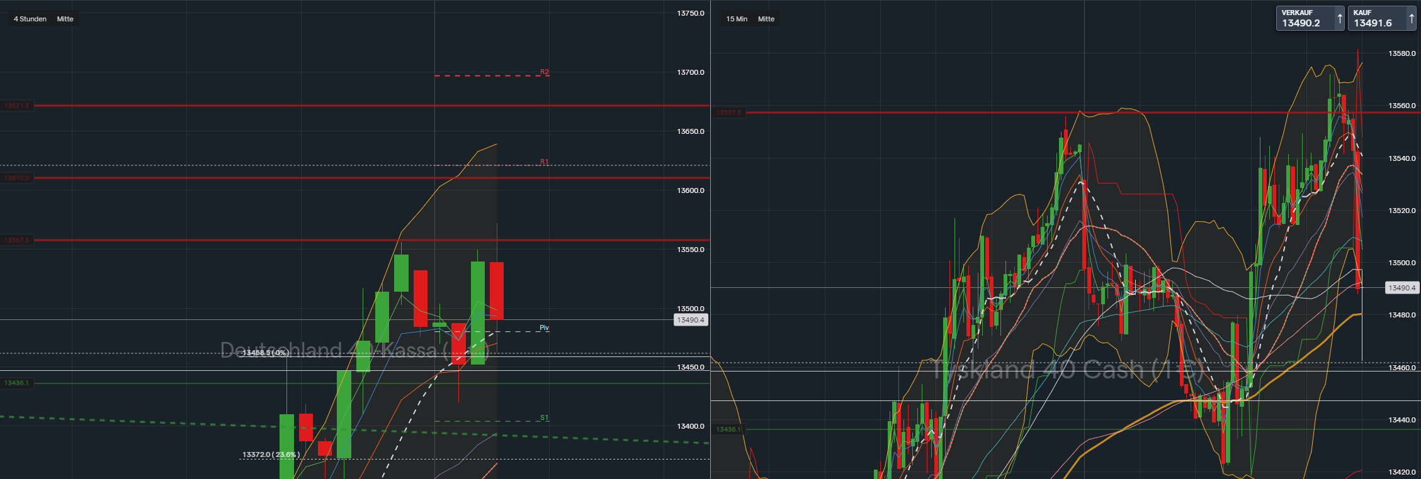Screen dimensions: 1421x479
Task: Select the 13671.3 resistance level label
Action: [x=17, y=106]
